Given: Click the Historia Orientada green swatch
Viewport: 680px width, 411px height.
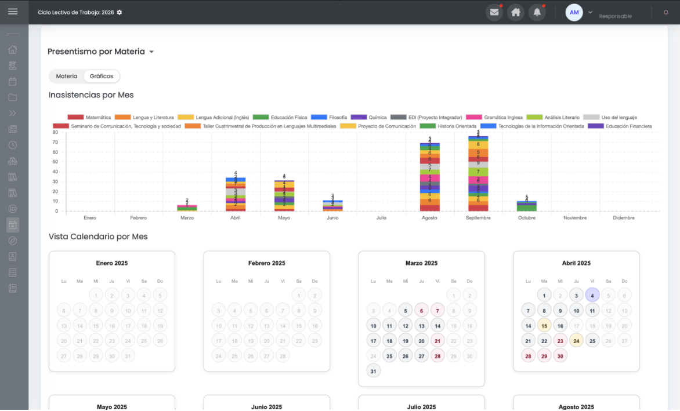Looking at the screenshot, I should click(x=428, y=126).
